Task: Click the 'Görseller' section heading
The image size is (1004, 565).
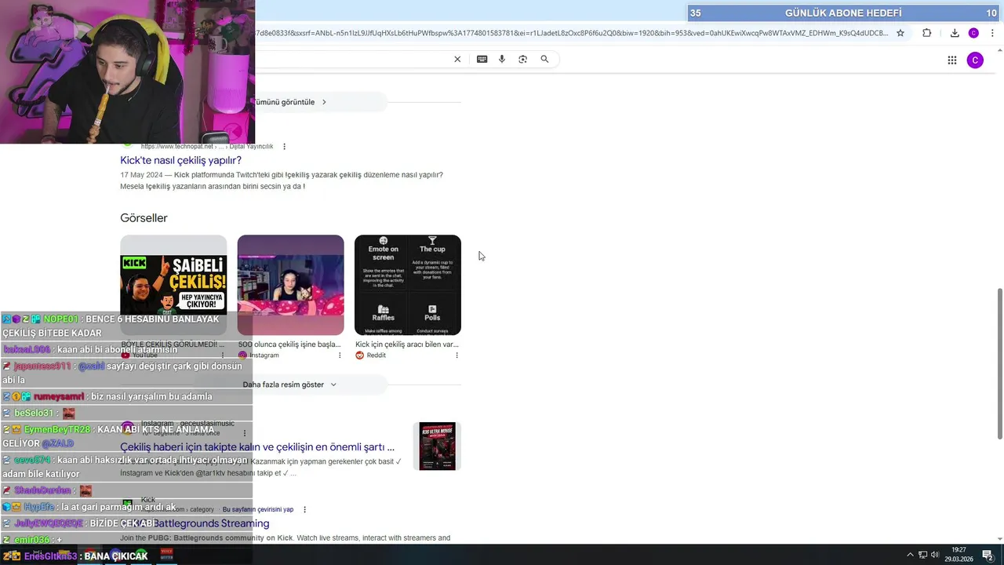Action: tap(144, 218)
